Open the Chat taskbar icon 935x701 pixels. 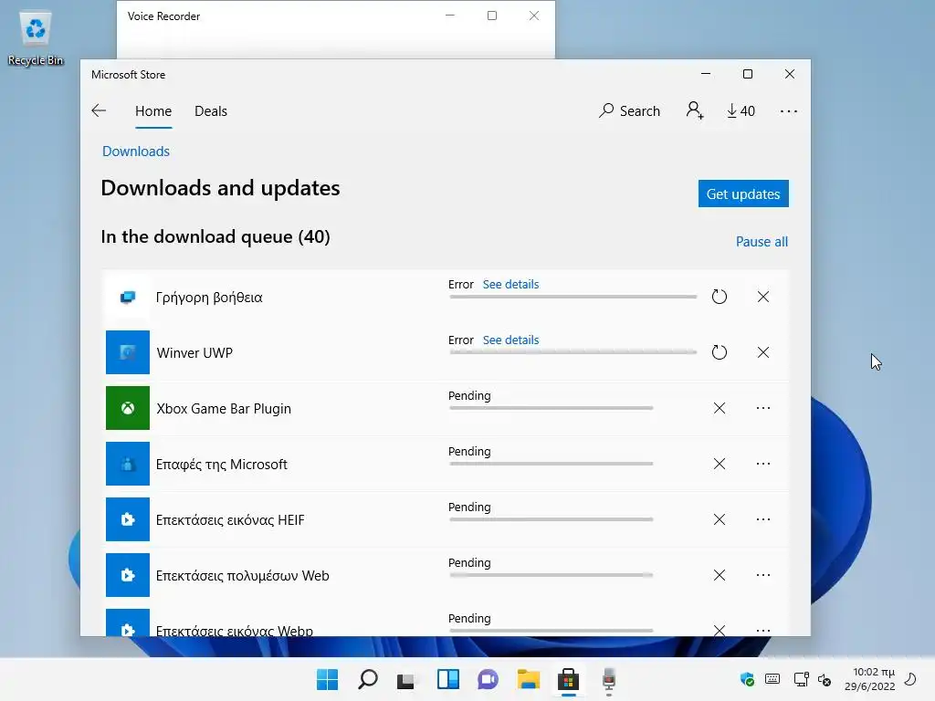(x=488, y=679)
